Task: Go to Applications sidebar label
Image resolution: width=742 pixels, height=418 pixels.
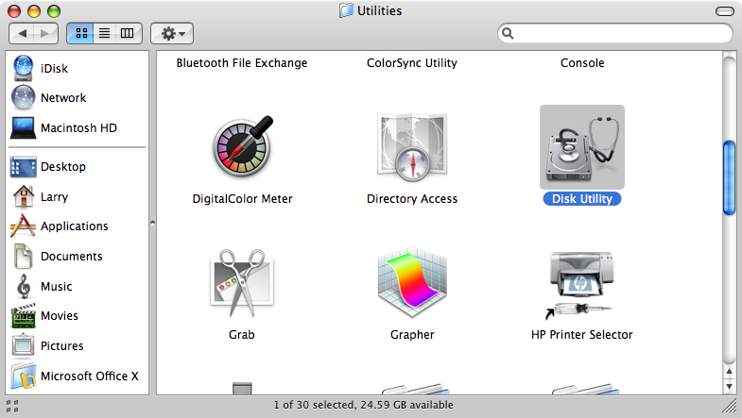Action: [x=75, y=226]
